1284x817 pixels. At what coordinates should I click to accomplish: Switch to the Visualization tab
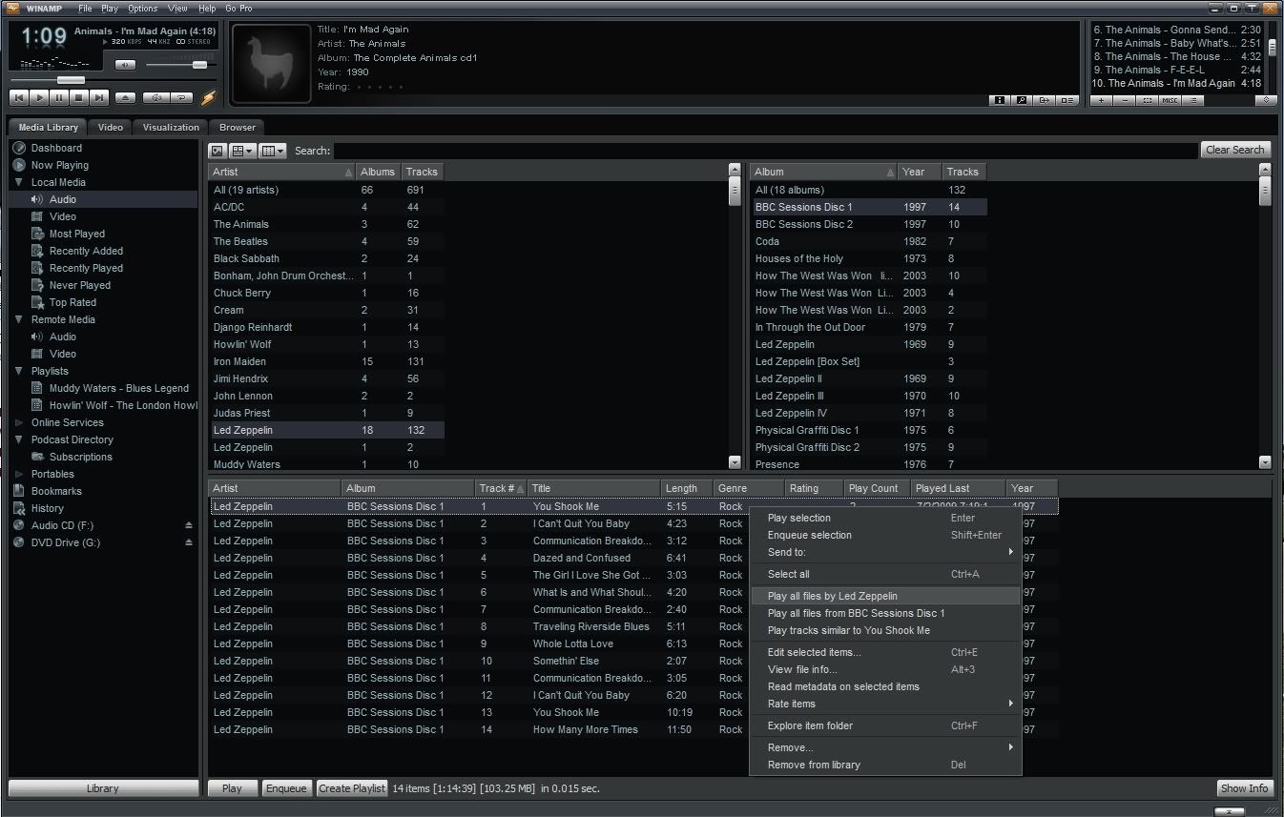[x=171, y=127]
